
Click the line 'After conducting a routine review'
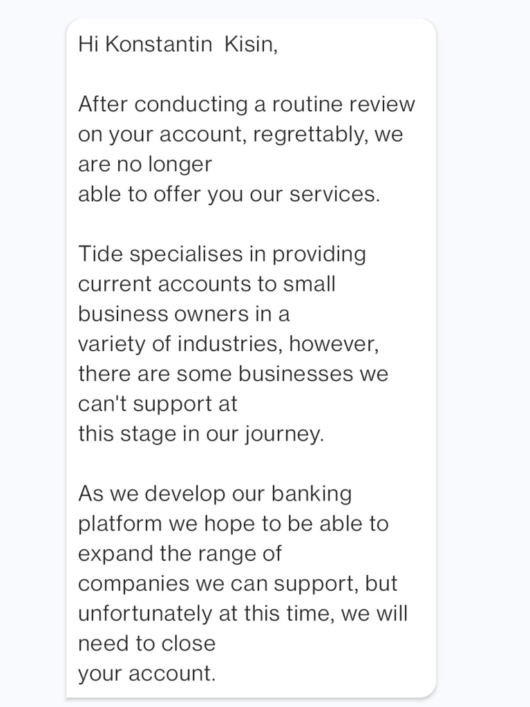(x=246, y=104)
